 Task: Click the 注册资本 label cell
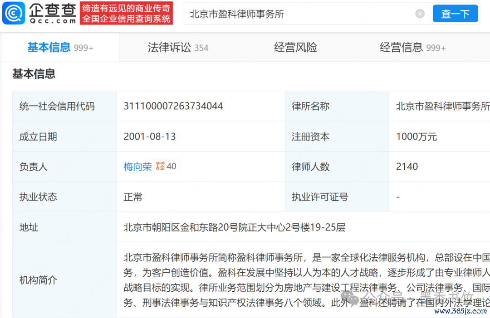pos(337,136)
